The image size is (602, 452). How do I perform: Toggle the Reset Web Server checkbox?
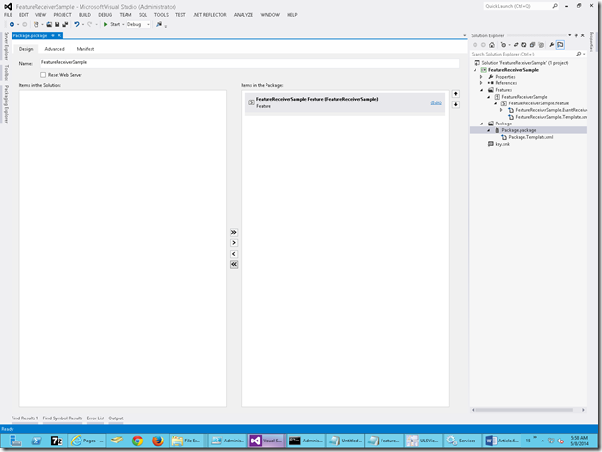click(x=43, y=75)
